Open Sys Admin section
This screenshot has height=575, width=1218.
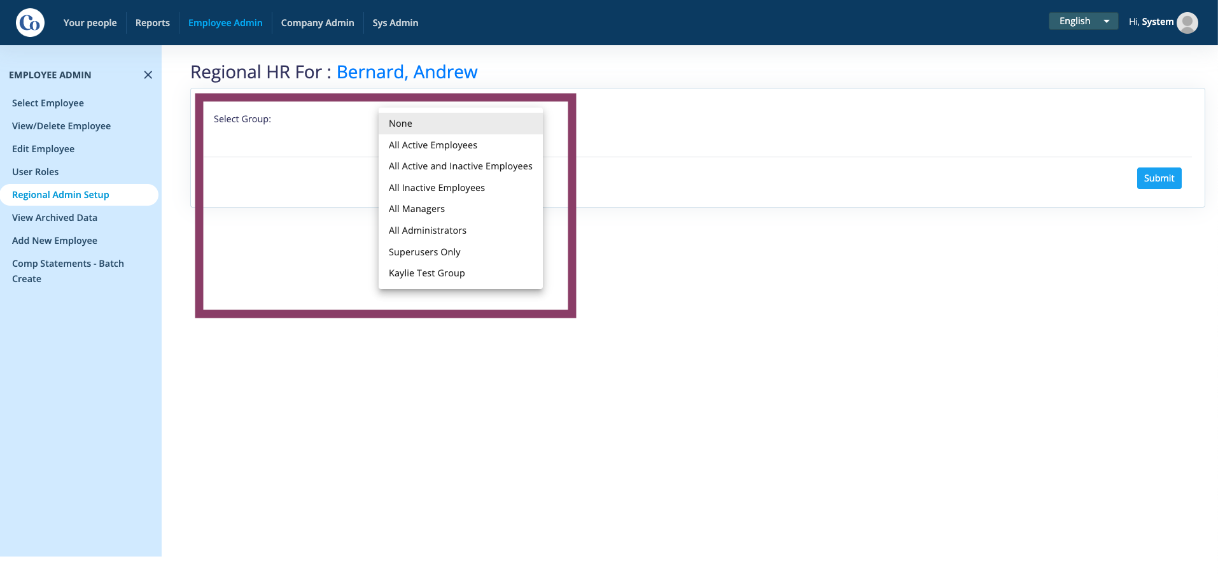395,23
